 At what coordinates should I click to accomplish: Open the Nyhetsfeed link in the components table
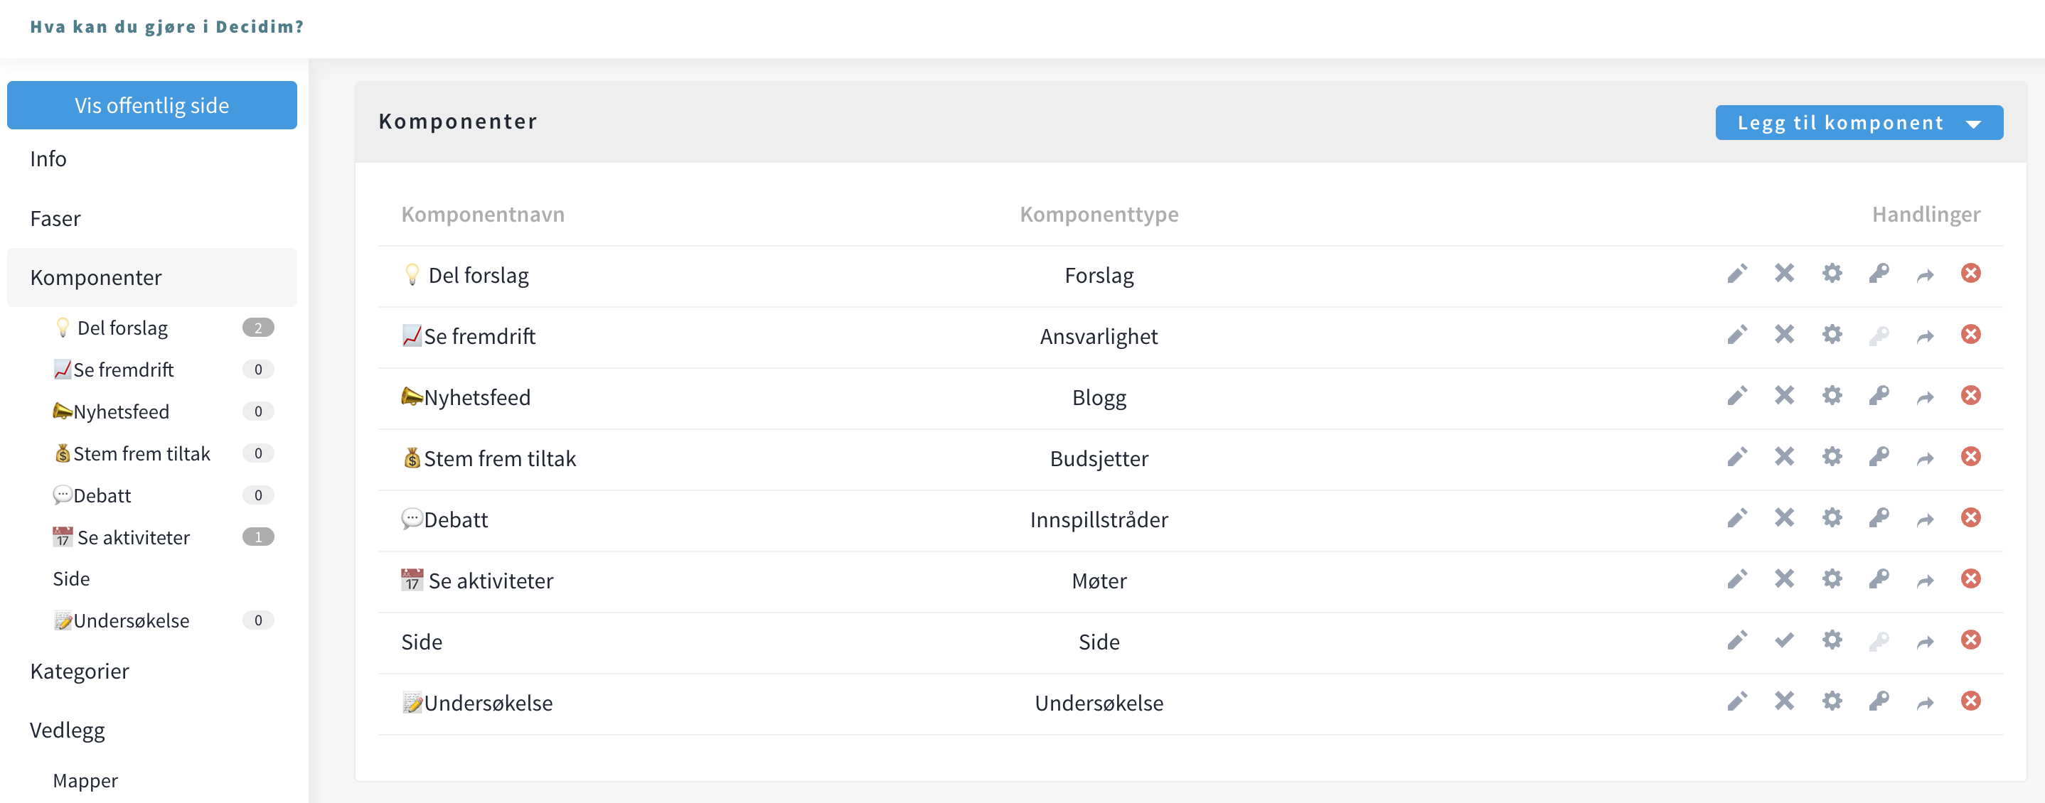point(476,397)
